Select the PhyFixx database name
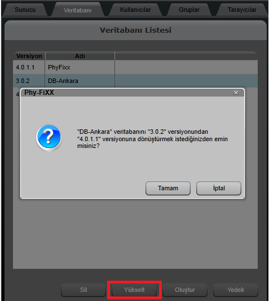 tap(59, 67)
